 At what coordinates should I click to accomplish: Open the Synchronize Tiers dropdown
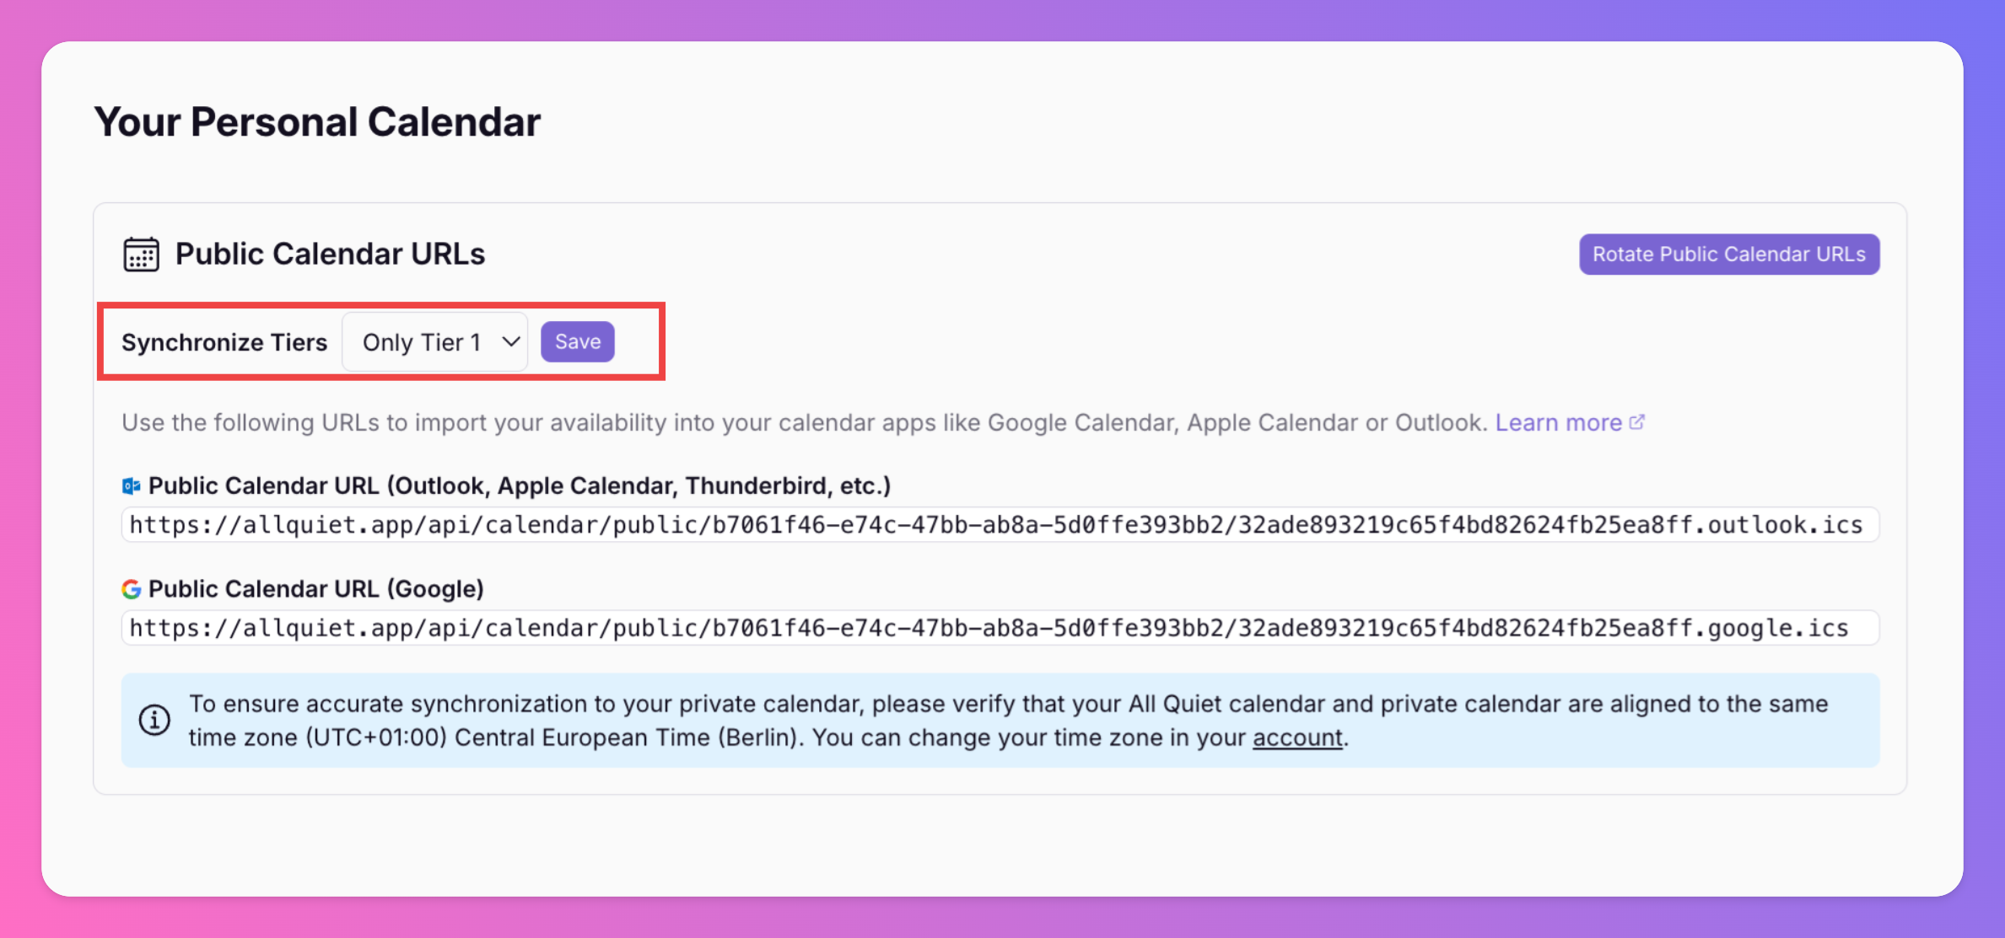click(x=434, y=342)
